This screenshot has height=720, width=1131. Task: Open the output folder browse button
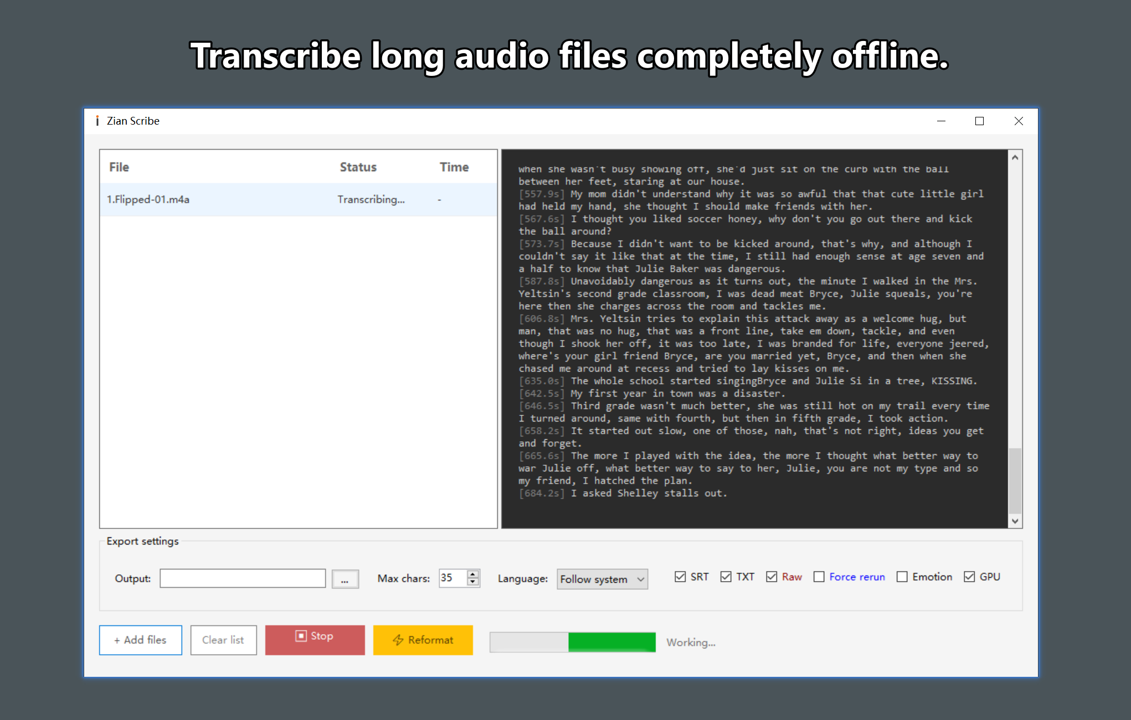click(x=345, y=579)
